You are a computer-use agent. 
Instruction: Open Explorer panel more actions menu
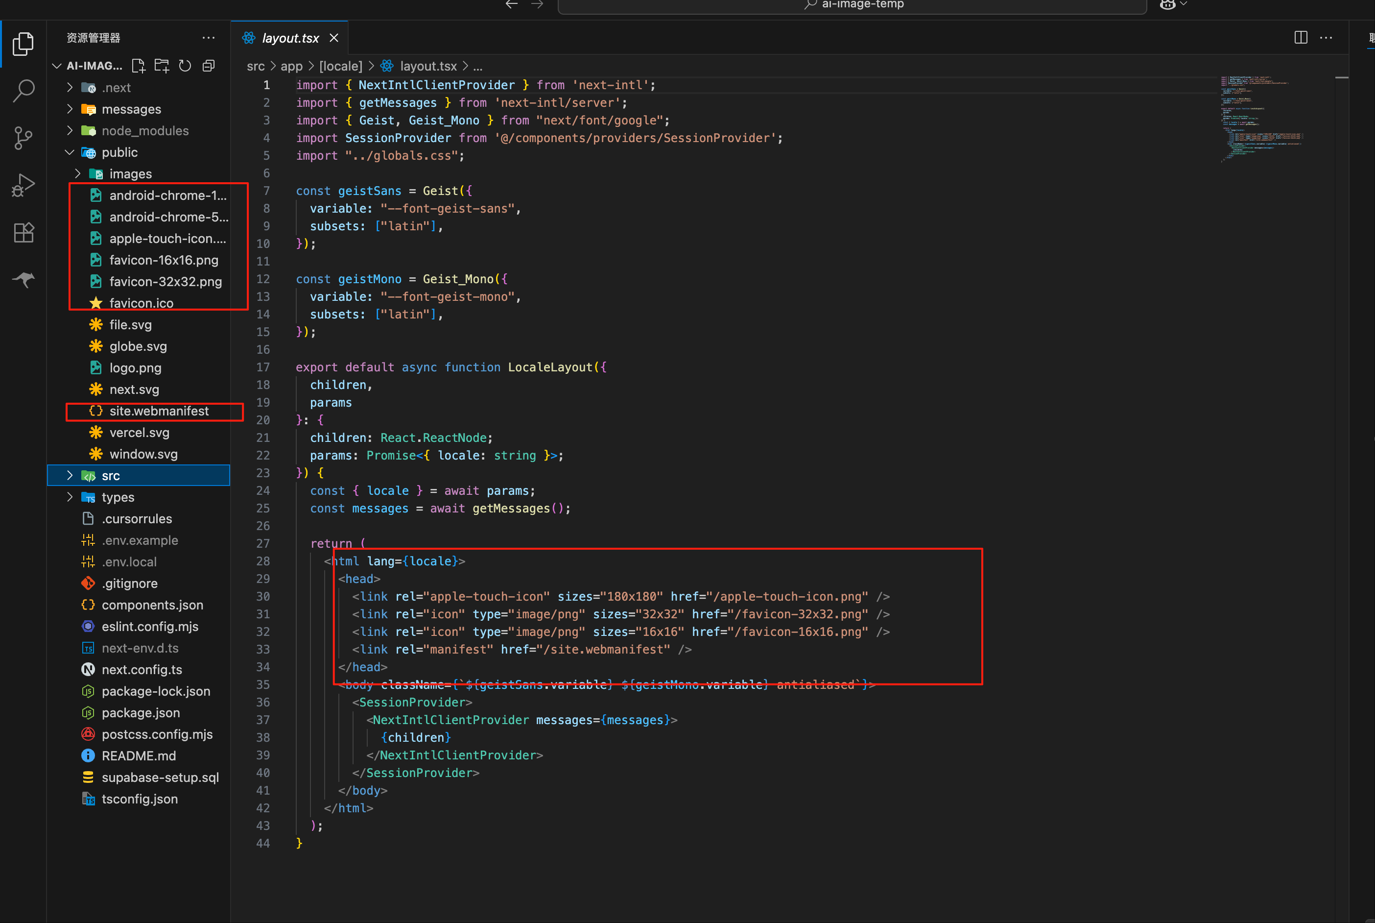(x=208, y=38)
